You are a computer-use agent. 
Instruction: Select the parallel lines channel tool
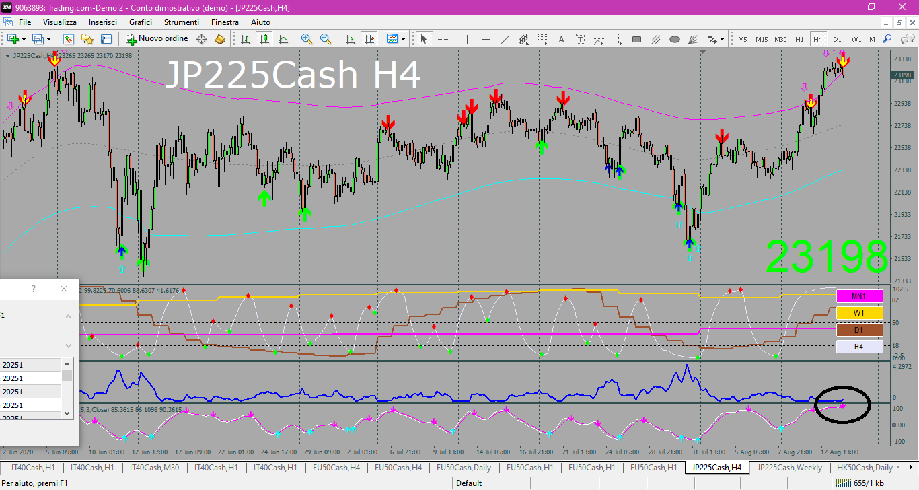tap(656, 39)
